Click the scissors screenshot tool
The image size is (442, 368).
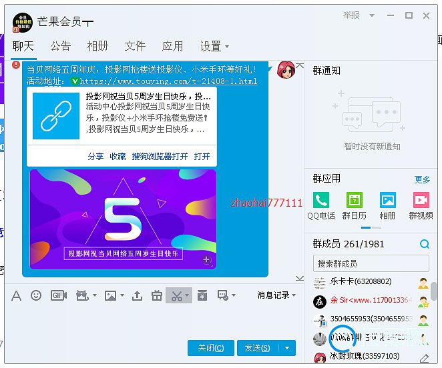[x=176, y=295]
